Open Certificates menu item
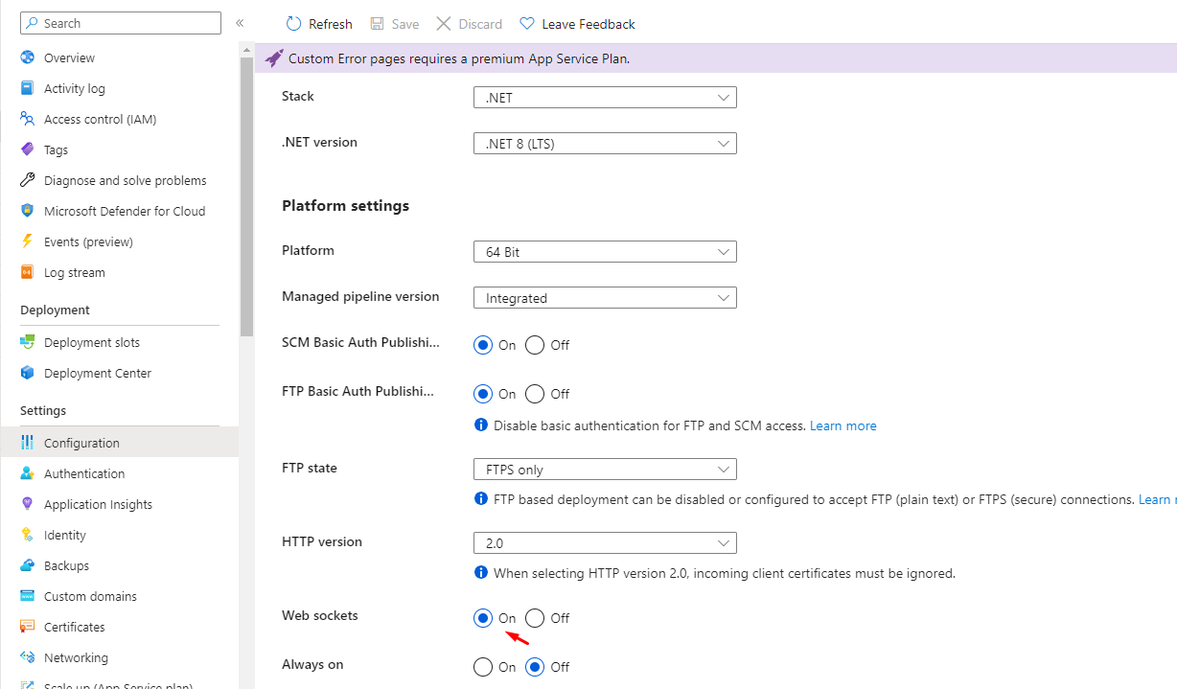 pyautogui.click(x=119, y=627)
